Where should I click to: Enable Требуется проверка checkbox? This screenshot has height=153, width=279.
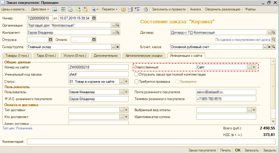point(136,82)
